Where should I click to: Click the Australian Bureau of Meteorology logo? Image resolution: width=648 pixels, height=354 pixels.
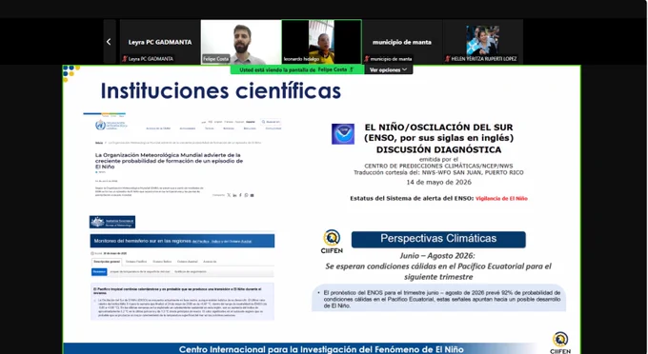(x=112, y=222)
